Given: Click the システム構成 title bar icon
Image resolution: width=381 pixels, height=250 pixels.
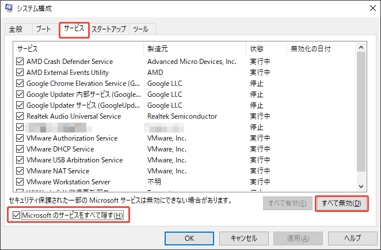Looking at the screenshot, I should pyautogui.click(x=9, y=8).
